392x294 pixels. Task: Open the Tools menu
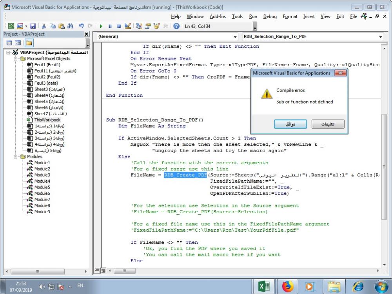point(237,16)
